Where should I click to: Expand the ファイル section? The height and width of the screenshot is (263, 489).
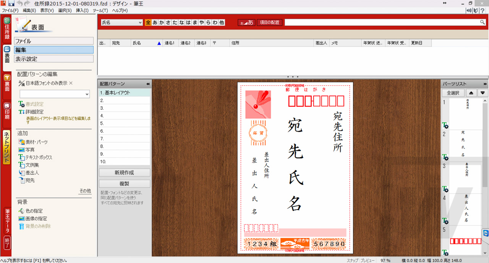54,41
